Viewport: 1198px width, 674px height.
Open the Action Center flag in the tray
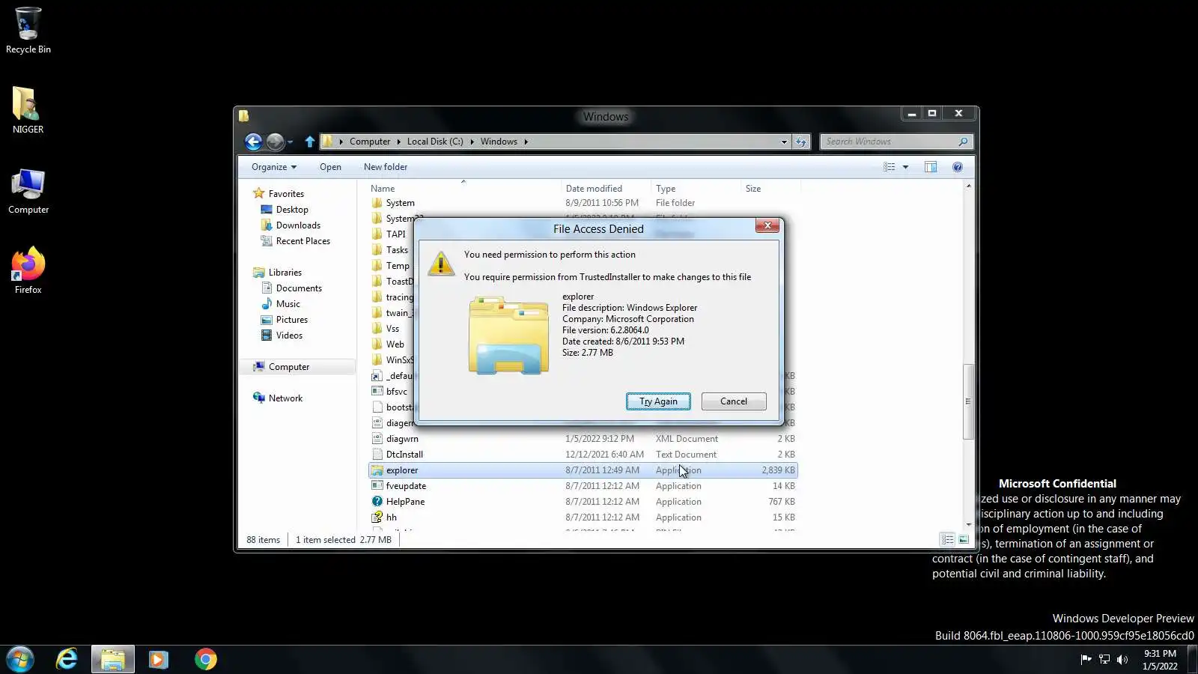(x=1086, y=659)
